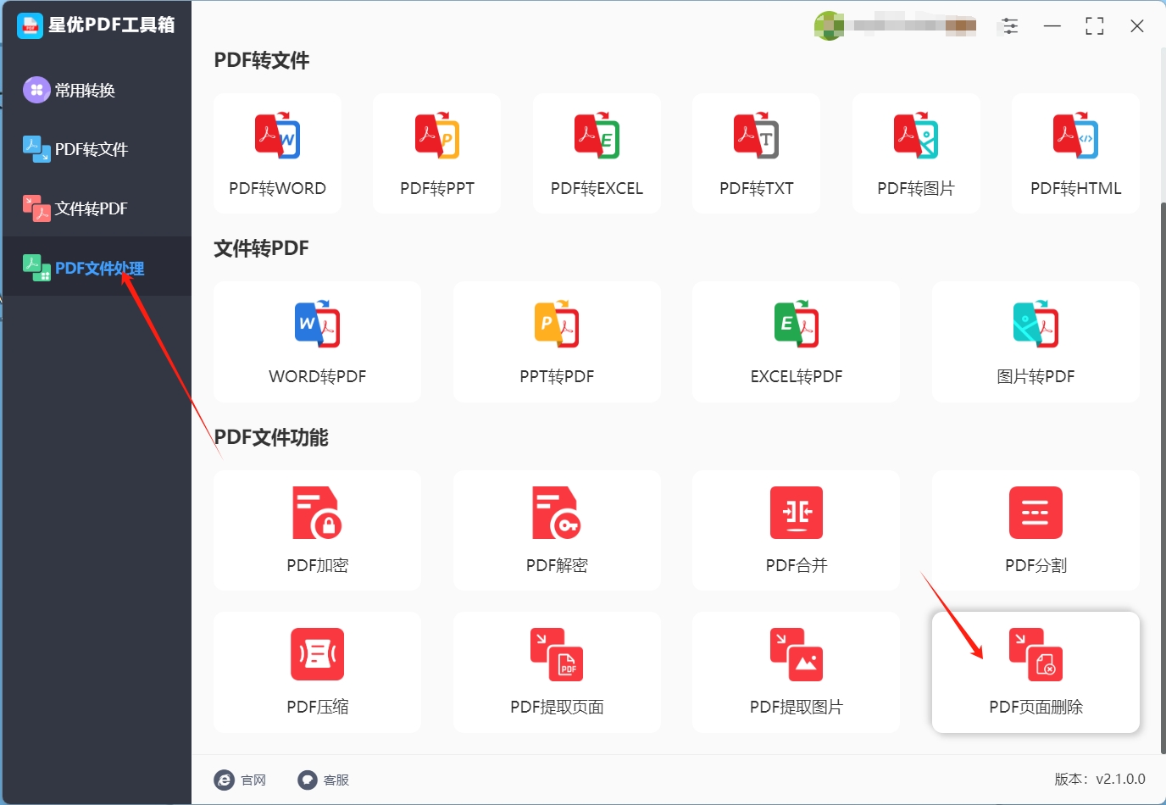This screenshot has width=1166, height=805.
Task: Open the PDF转PPT converter icon
Action: click(436, 135)
